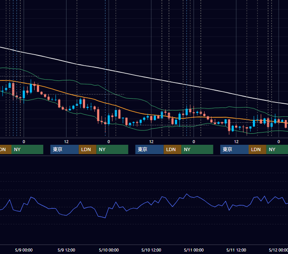This screenshot has height=254, width=288.
Task: Click the NY session block spanning 5/11 00:00
Action: pyautogui.click(x=197, y=149)
